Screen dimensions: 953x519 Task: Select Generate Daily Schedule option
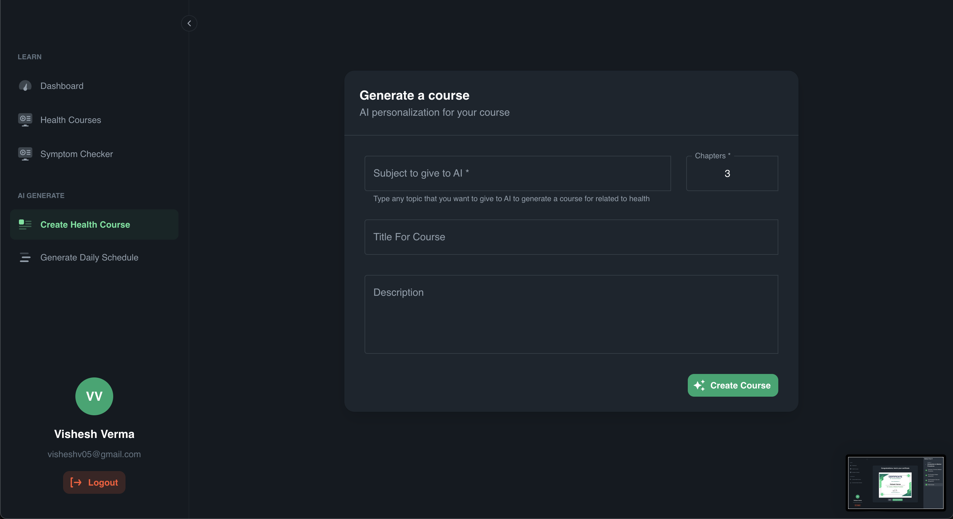(x=89, y=258)
